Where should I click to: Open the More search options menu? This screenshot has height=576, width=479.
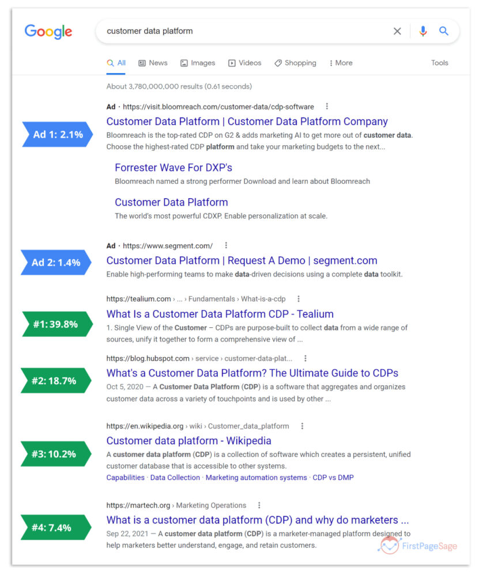coord(341,63)
